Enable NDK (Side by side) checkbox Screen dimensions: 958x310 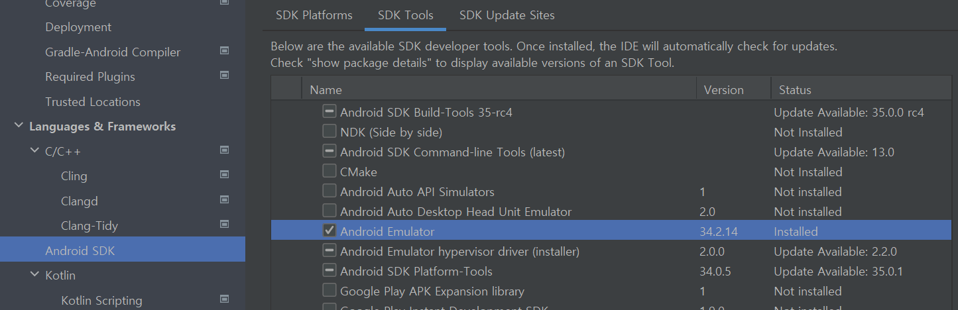coord(329,131)
